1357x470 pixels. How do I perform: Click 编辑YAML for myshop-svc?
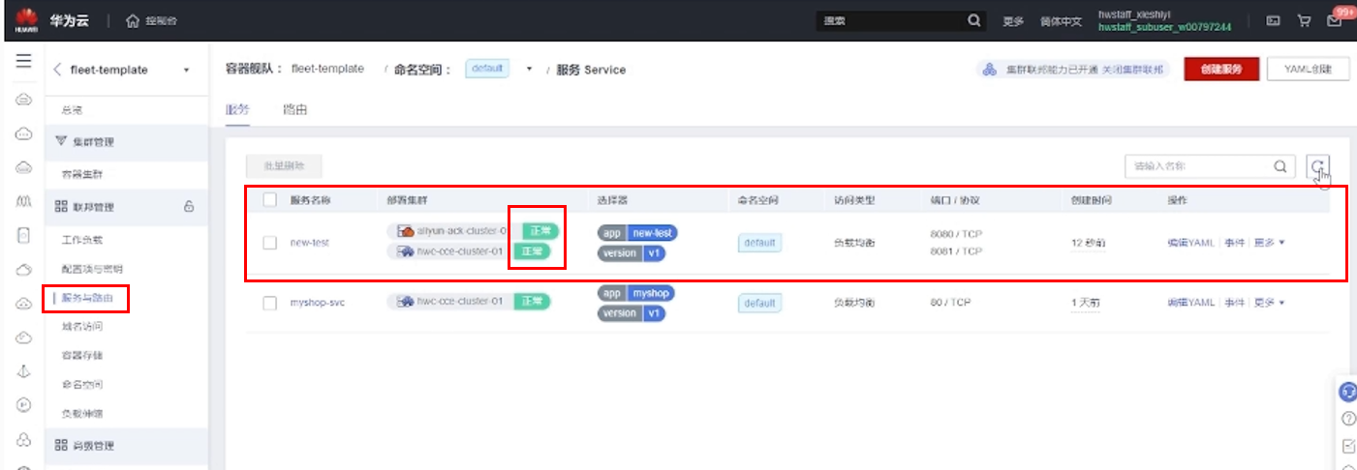click(1191, 303)
